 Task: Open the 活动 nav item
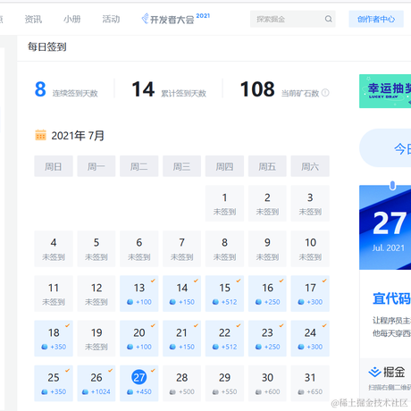[x=111, y=20]
